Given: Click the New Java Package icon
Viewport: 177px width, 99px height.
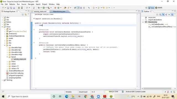Looking at the screenshot, I should (x=55, y=8).
